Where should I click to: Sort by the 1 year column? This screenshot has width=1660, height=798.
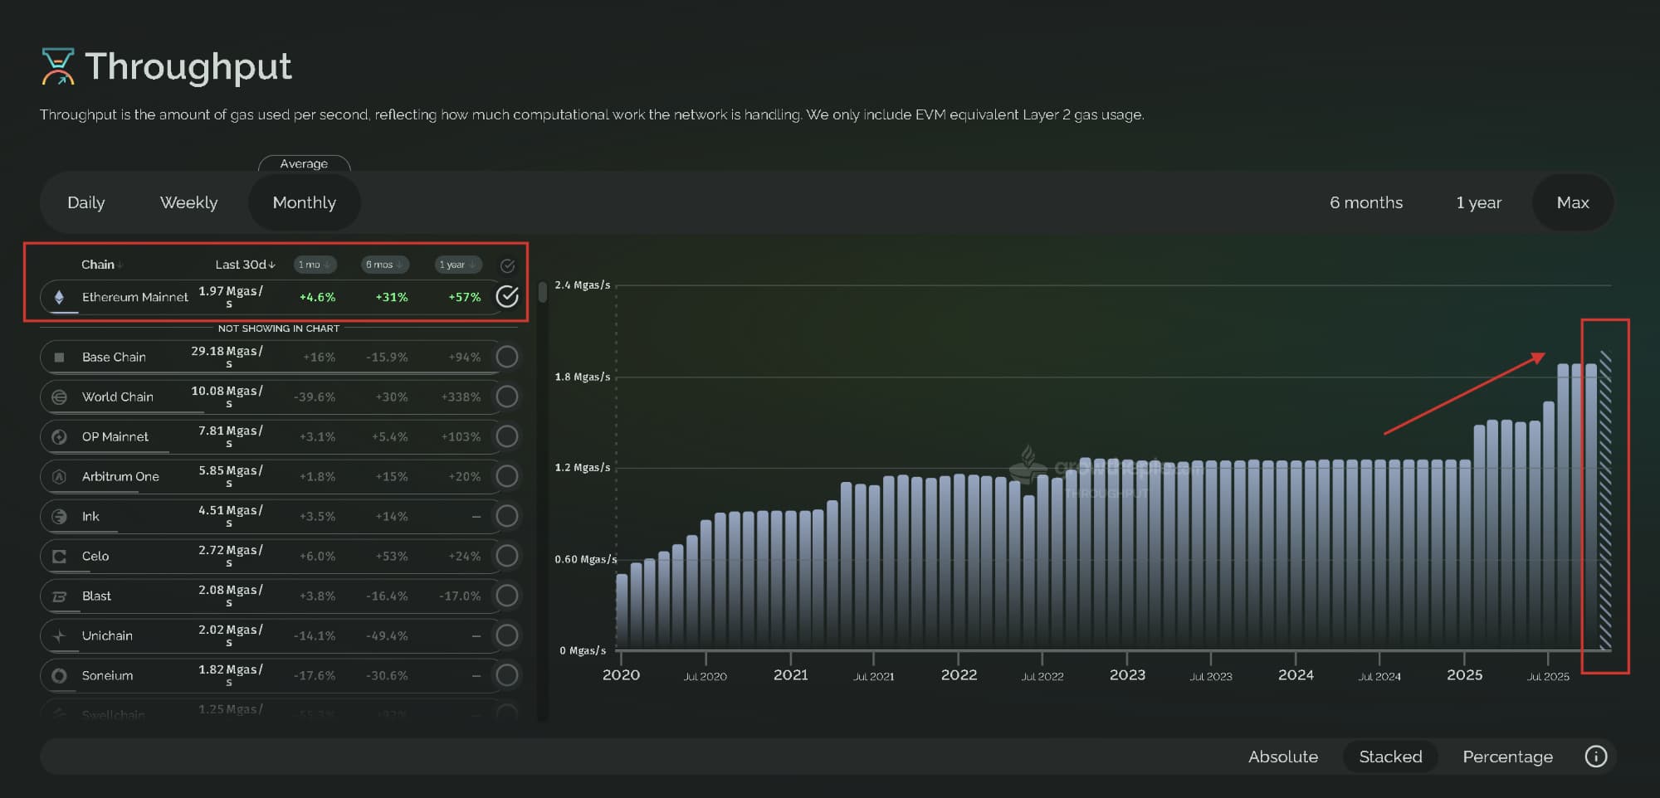tap(457, 265)
